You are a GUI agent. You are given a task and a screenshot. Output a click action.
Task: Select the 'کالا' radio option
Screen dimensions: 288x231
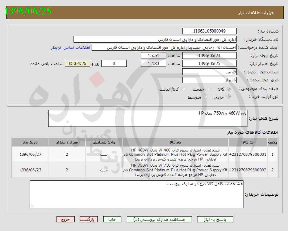229,89
